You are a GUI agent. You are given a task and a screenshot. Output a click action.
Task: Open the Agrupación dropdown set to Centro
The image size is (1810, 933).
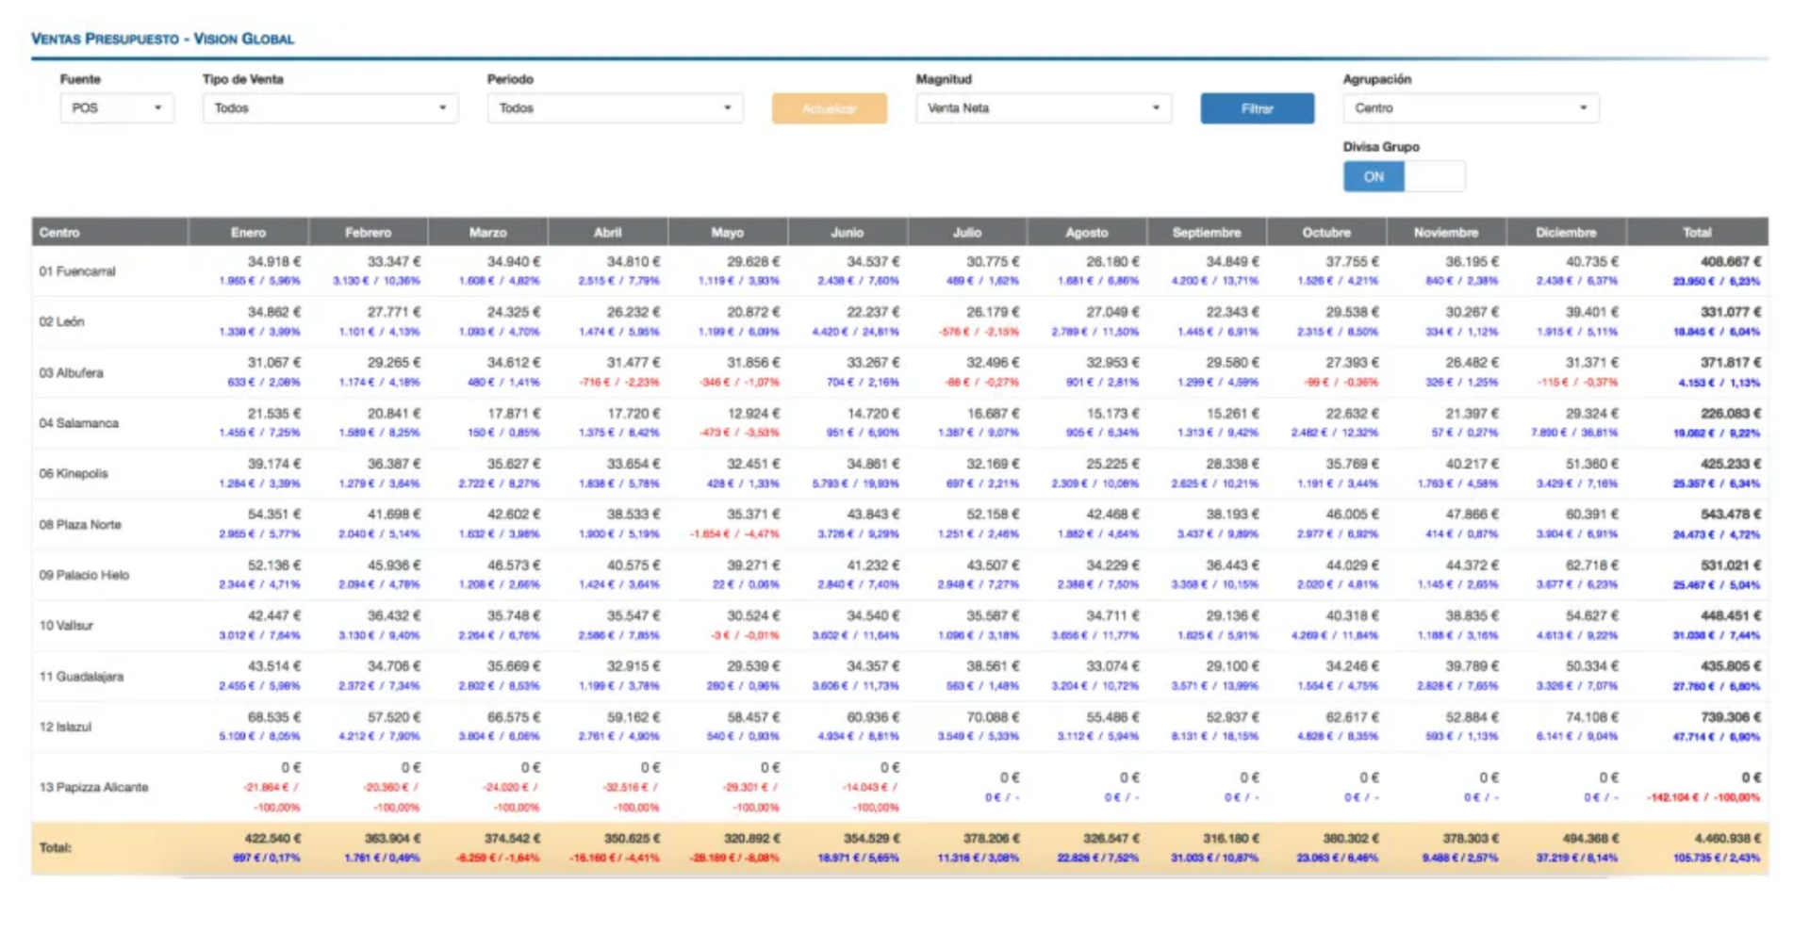point(1470,108)
